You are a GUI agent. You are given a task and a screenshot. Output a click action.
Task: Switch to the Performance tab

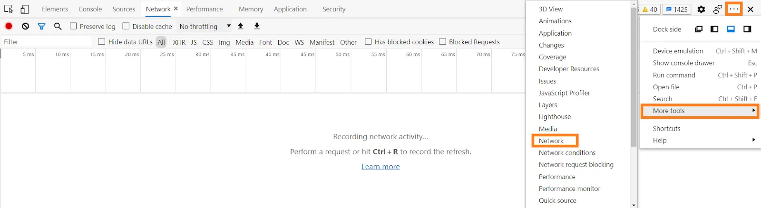205,9
